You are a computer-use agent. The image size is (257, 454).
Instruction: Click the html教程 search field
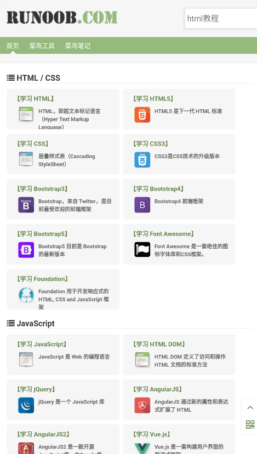click(221, 19)
